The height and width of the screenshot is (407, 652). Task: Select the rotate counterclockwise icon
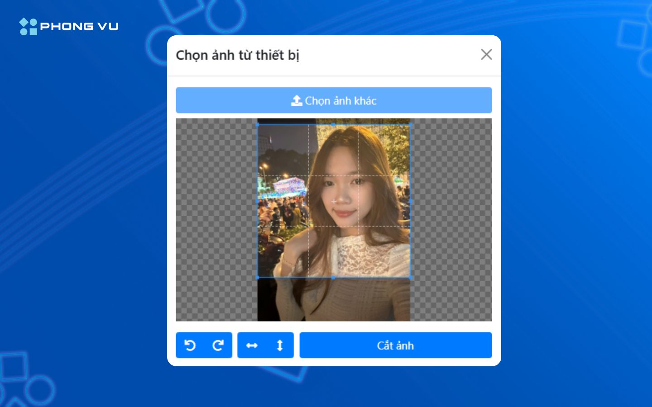click(x=190, y=345)
